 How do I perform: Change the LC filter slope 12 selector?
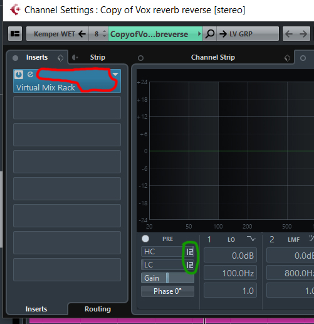tap(190, 265)
